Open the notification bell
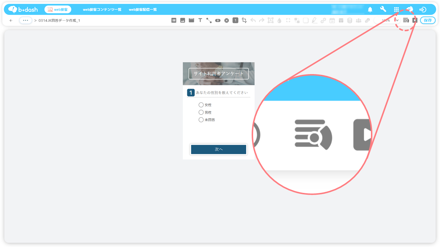This screenshot has width=440, height=247. (x=370, y=9)
